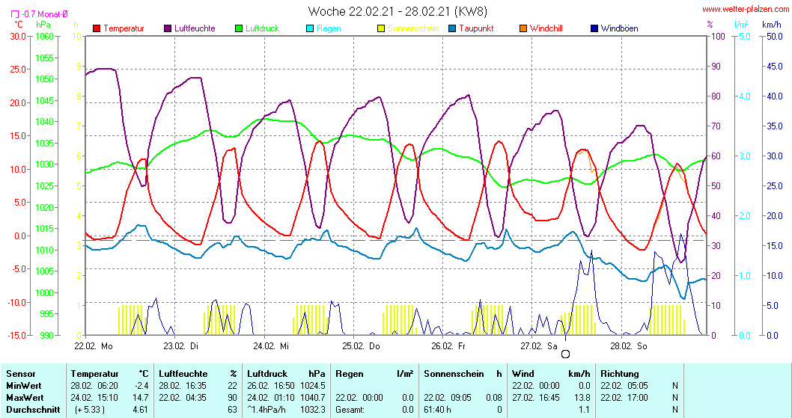Click the blue Taupunkt legend swatch
This screenshot has height=418, width=792.
pyautogui.click(x=452, y=28)
